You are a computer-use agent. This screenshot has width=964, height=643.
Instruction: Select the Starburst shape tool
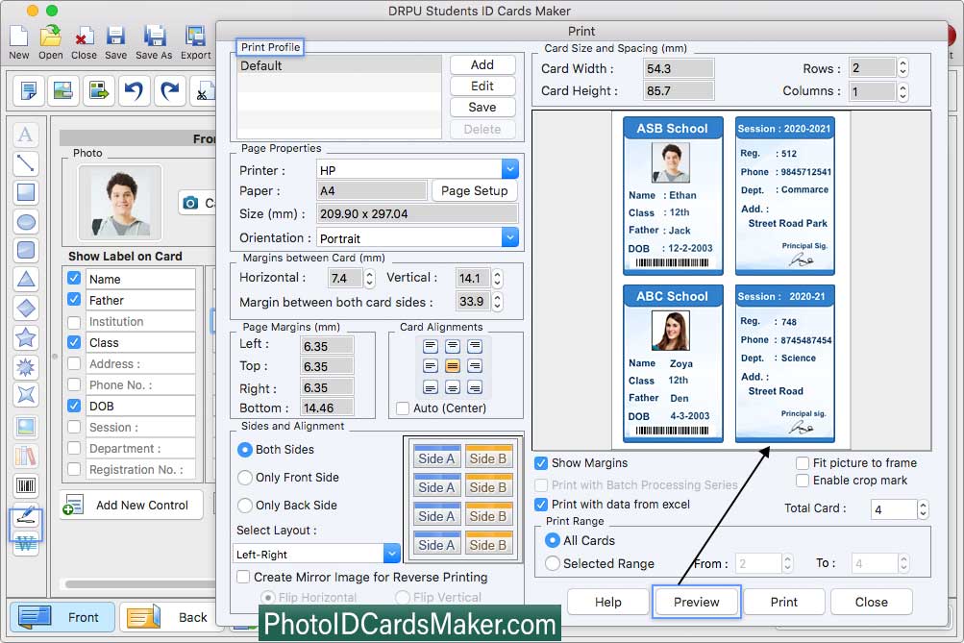[x=25, y=366]
